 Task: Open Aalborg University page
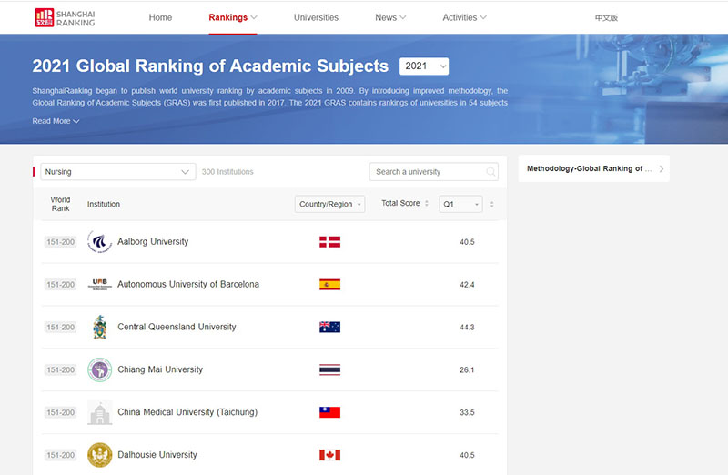153,241
